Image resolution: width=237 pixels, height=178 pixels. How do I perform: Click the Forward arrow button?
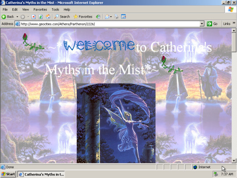[x=23, y=17]
